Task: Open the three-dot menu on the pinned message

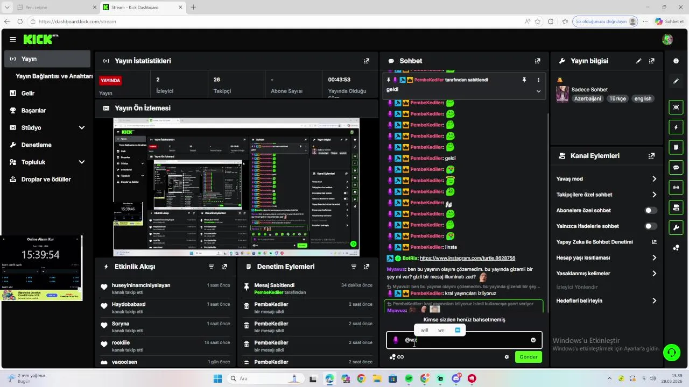Action: click(538, 80)
